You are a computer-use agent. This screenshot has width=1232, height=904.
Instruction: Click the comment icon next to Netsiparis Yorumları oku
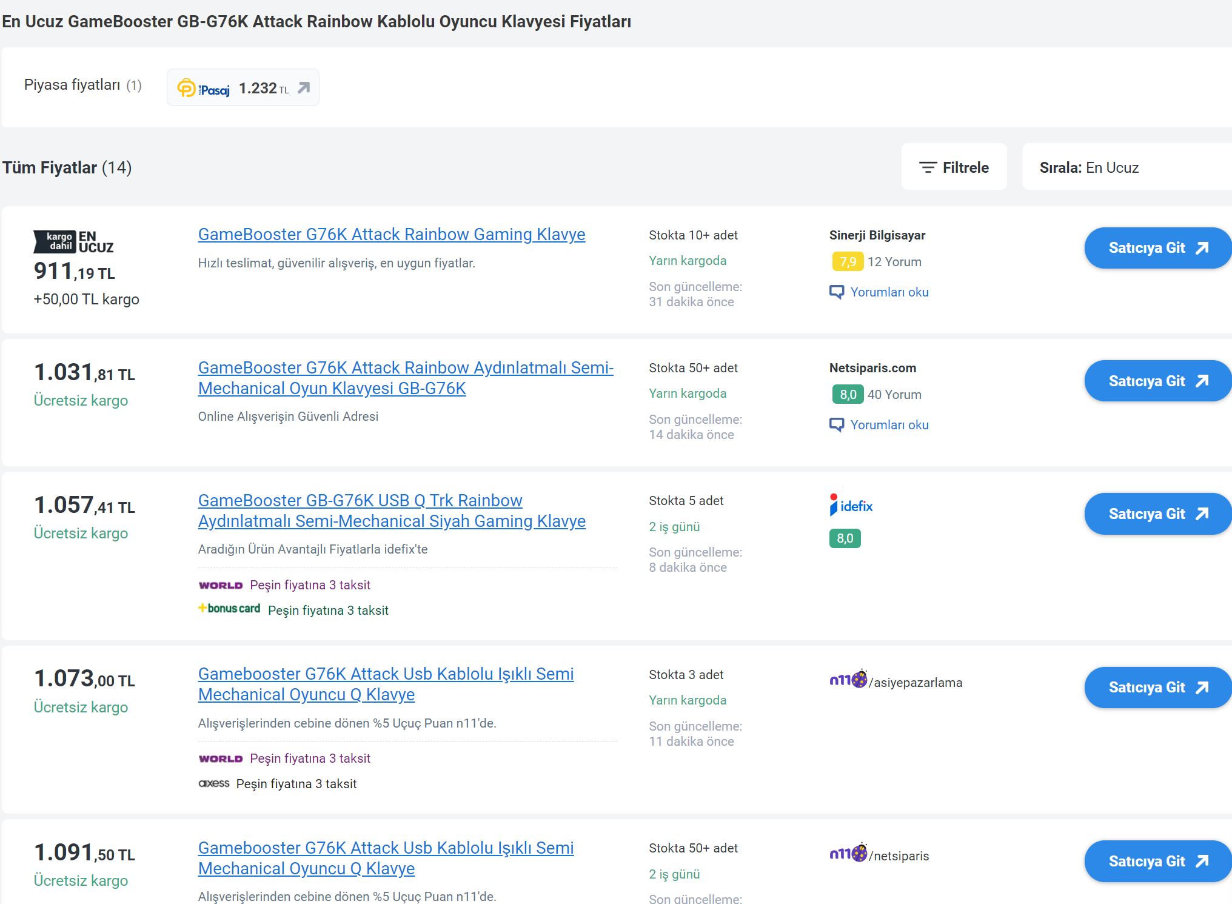tap(837, 425)
